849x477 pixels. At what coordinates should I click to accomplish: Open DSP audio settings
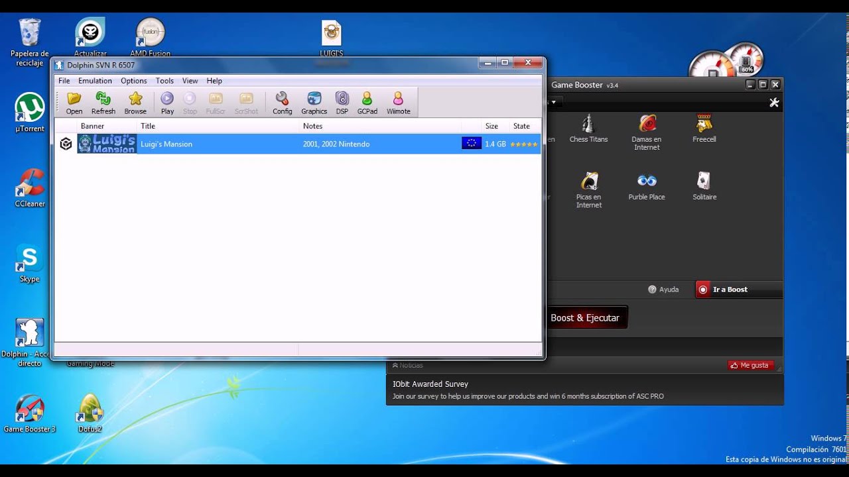click(342, 103)
